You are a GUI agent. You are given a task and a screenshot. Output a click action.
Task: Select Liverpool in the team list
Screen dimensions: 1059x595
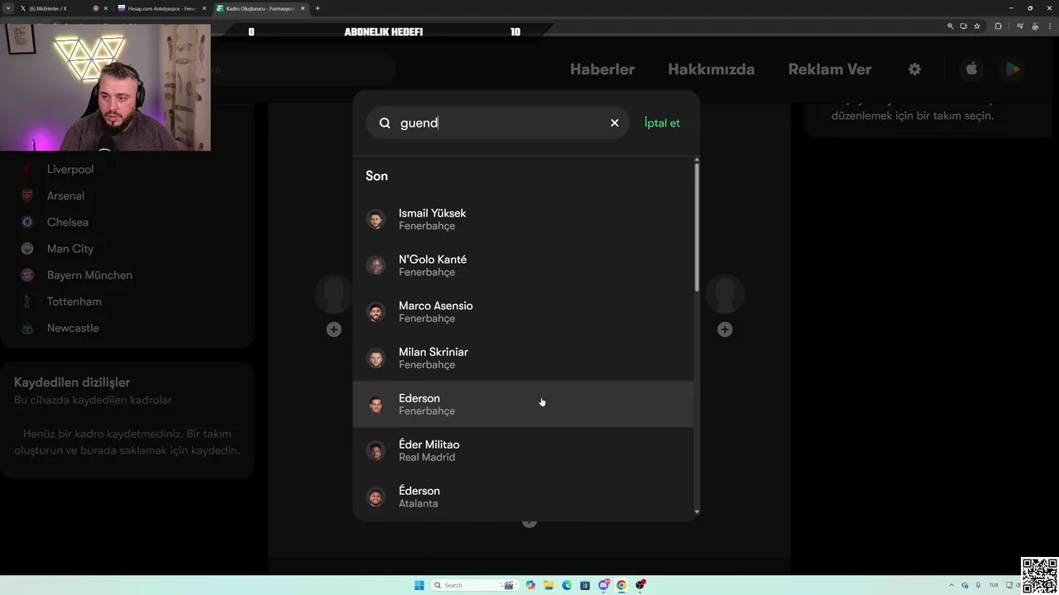pos(70,169)
